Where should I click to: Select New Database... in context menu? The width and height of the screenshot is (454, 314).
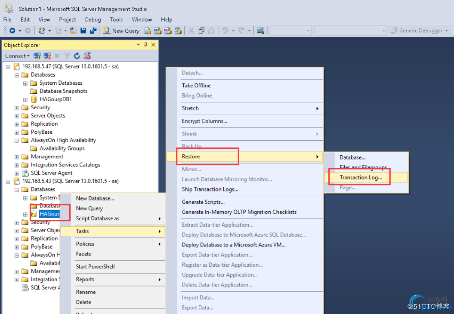pos(113,198)
